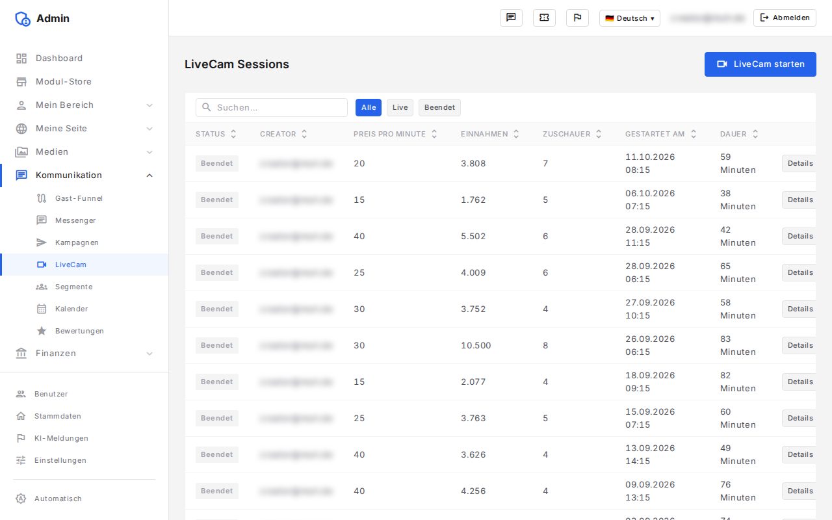Open KI-Meldungen in the sidebar
The height and width of the screenshot is (520, 832).
point(84,438)
